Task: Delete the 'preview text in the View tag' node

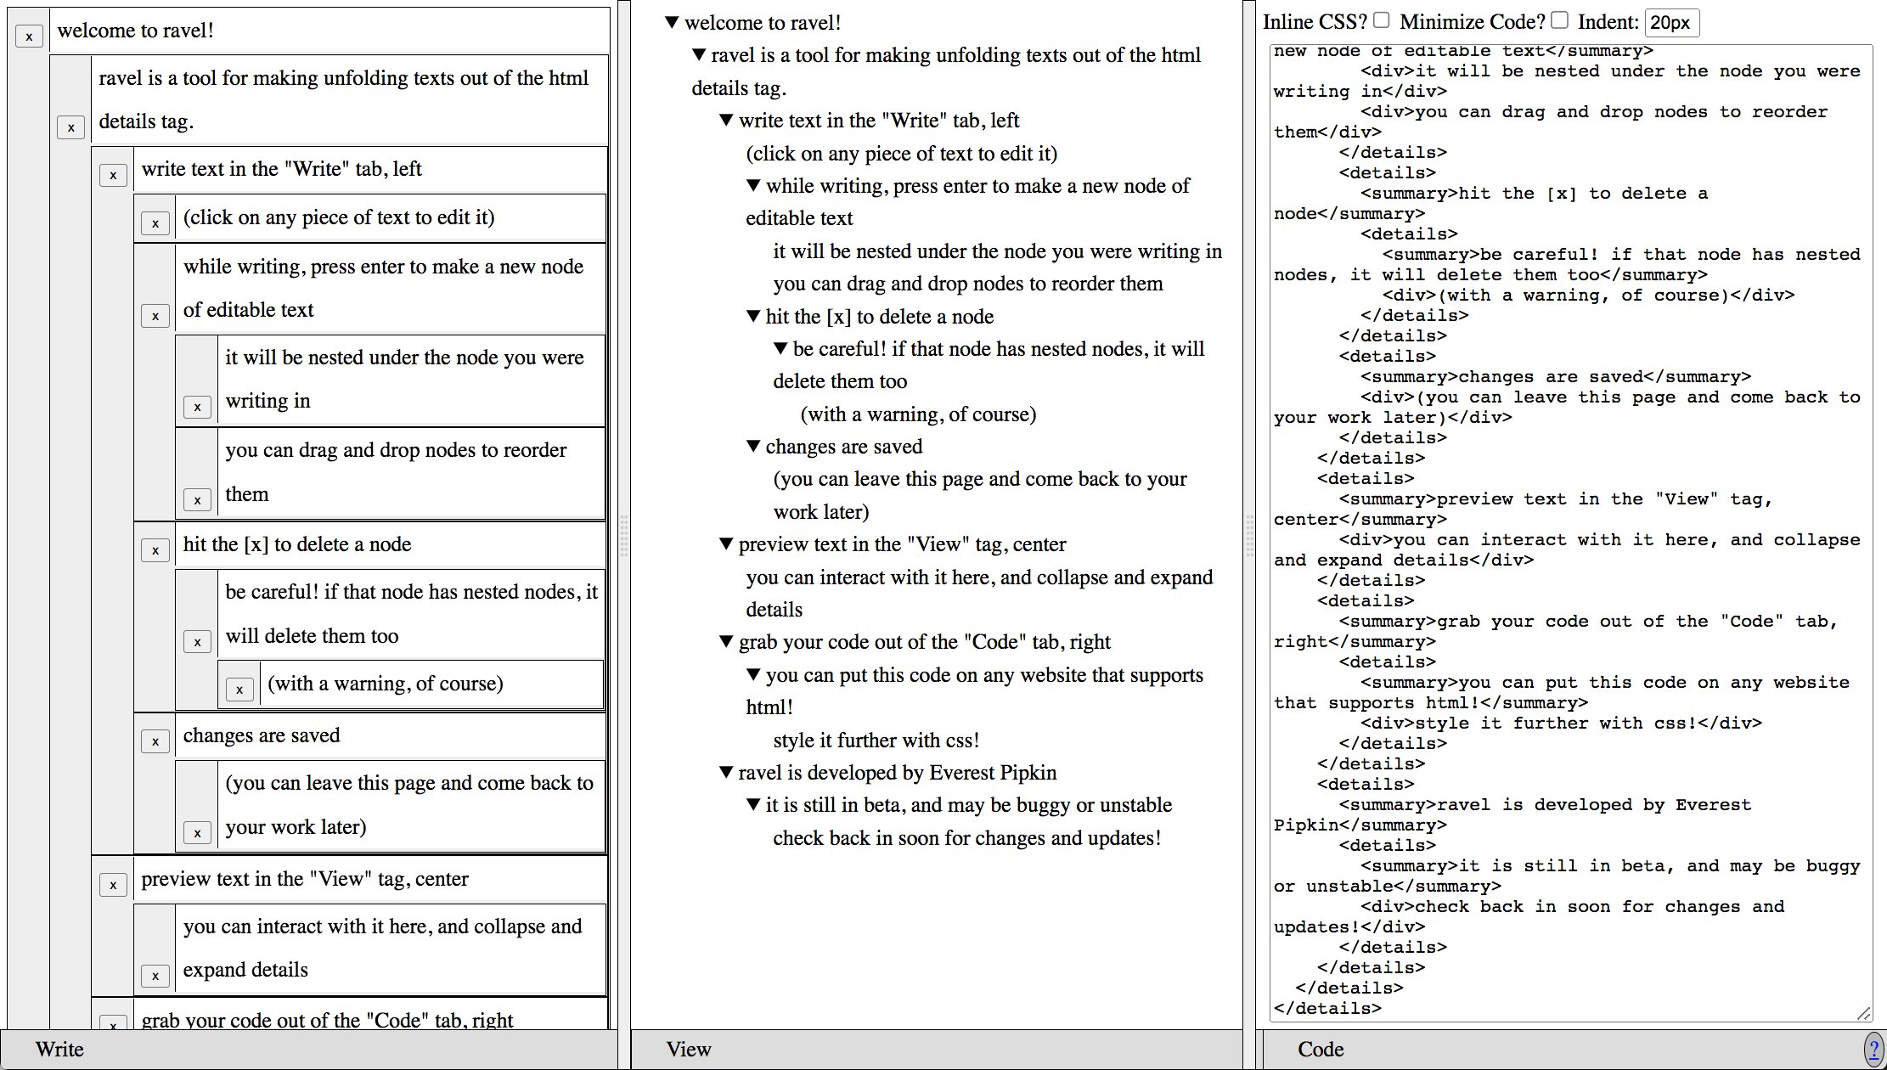Action: (x=113, y=885)
